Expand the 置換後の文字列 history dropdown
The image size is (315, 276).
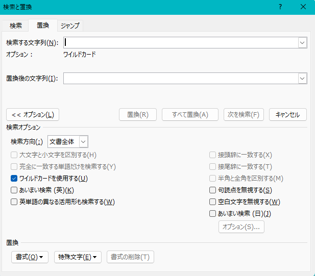pos(302,78)
